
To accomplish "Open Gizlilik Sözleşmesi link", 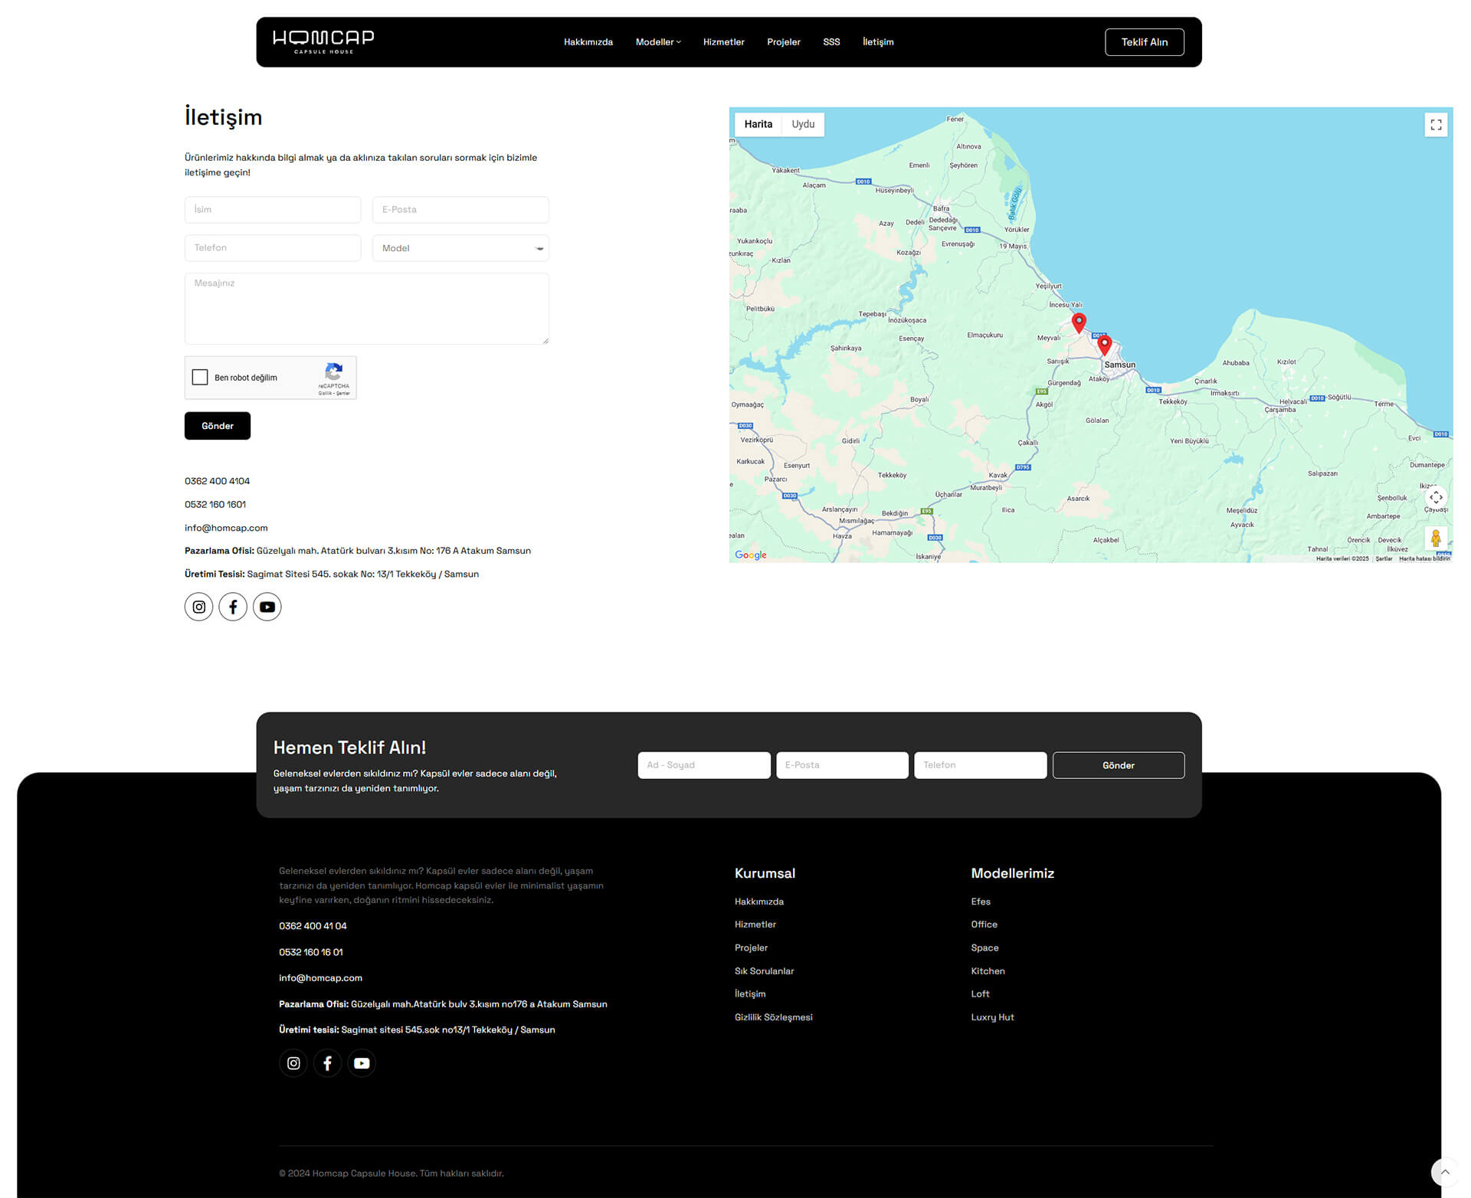I will [x=773, y=1017].
